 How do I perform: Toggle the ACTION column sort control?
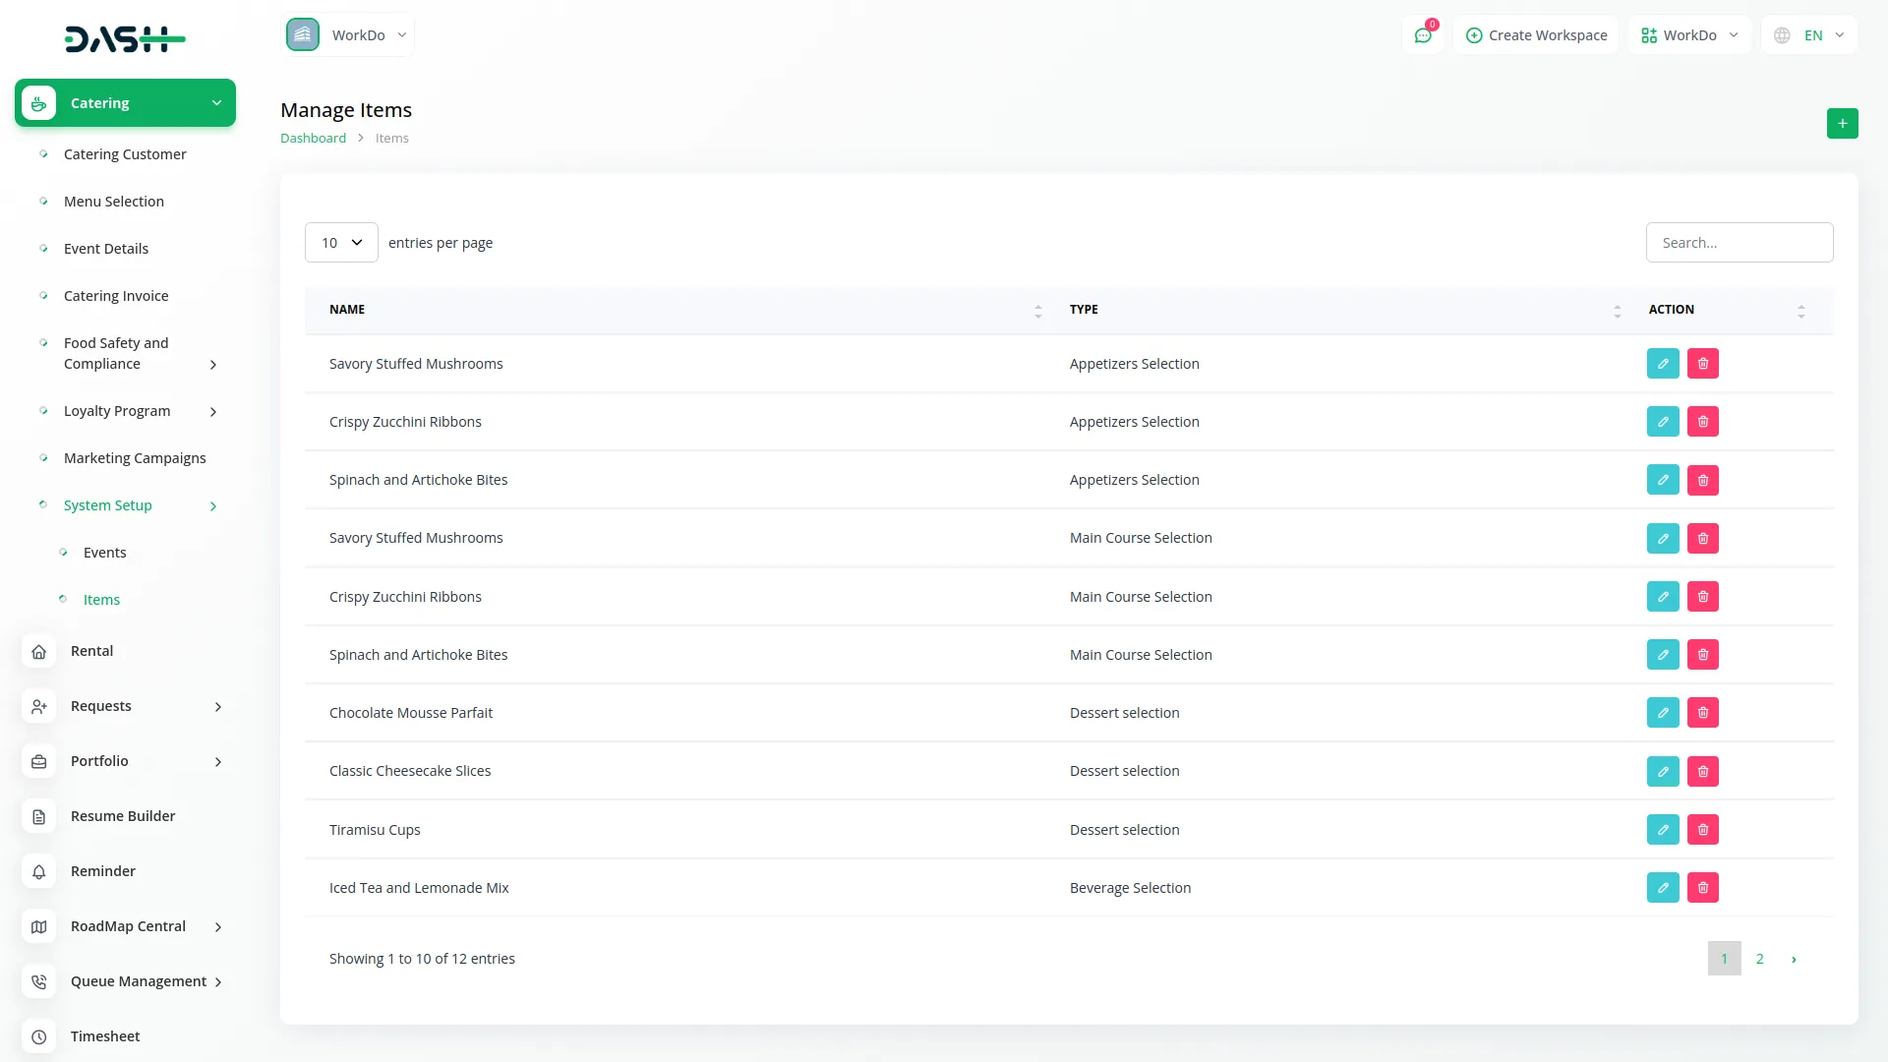coord(1800,310)
